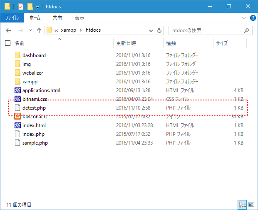Click the xampp folder icon in file list
Image resolution: width=258 pixels, height=210 pixels.
tap(17, 81)
